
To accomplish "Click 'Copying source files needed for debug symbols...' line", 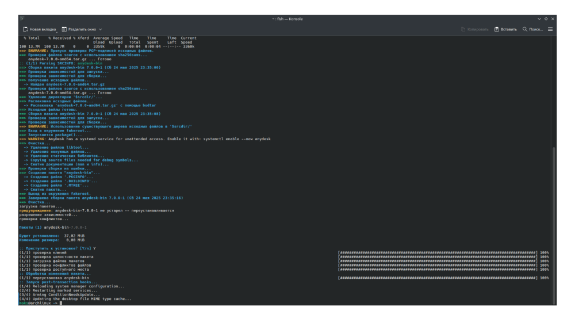I will pos(81,160).
